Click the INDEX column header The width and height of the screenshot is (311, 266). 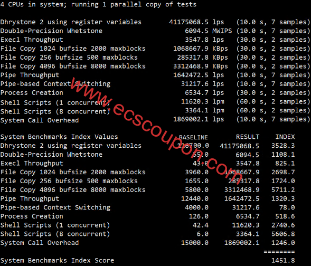click(285, 137)
